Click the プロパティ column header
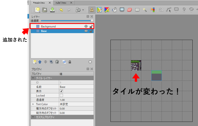The width and height of the screenshot is (198, 126). [45, 74]
